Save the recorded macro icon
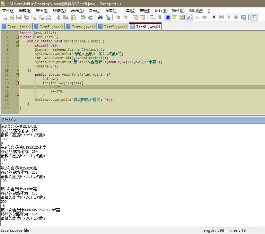265x234 pixels. [x=244, y=17]
